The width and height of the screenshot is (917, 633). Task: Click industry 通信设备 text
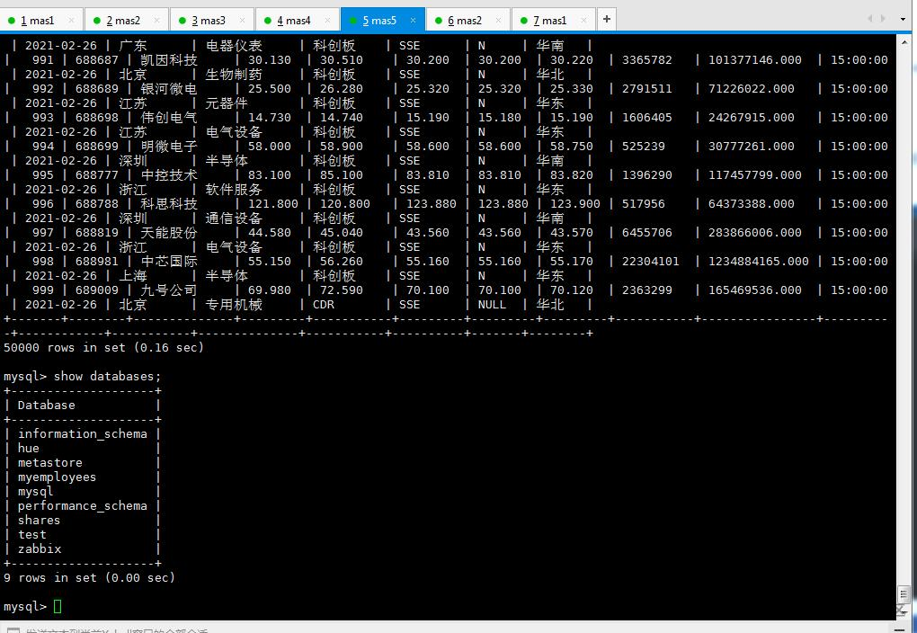click(x=234, y=218)
